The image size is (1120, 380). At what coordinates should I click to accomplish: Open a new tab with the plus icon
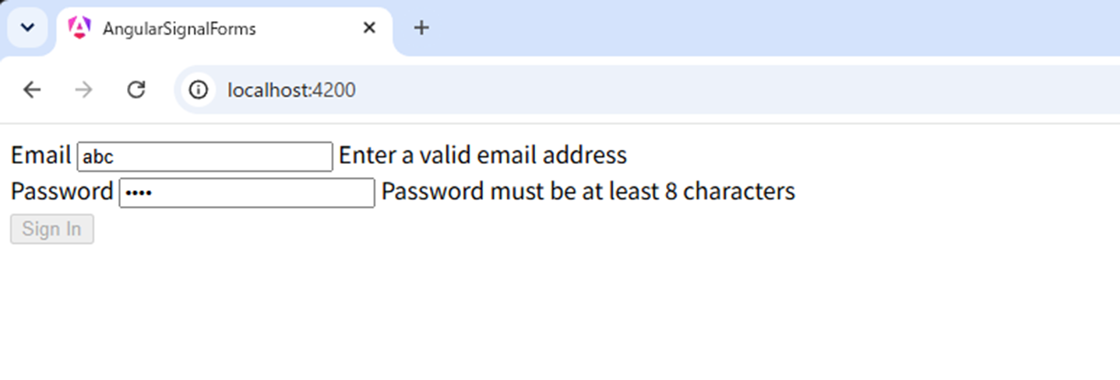421,28
